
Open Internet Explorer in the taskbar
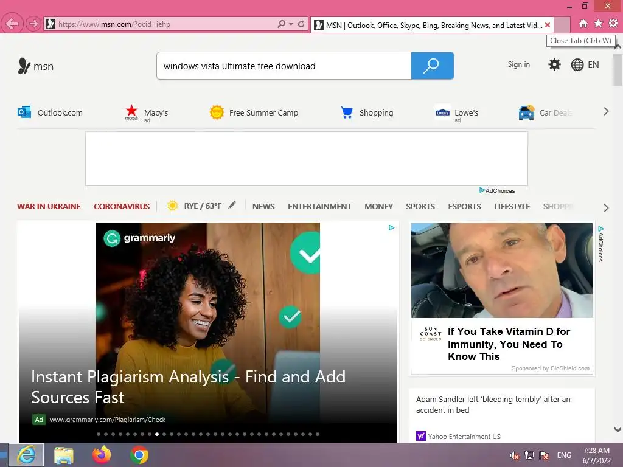[26, 455]
